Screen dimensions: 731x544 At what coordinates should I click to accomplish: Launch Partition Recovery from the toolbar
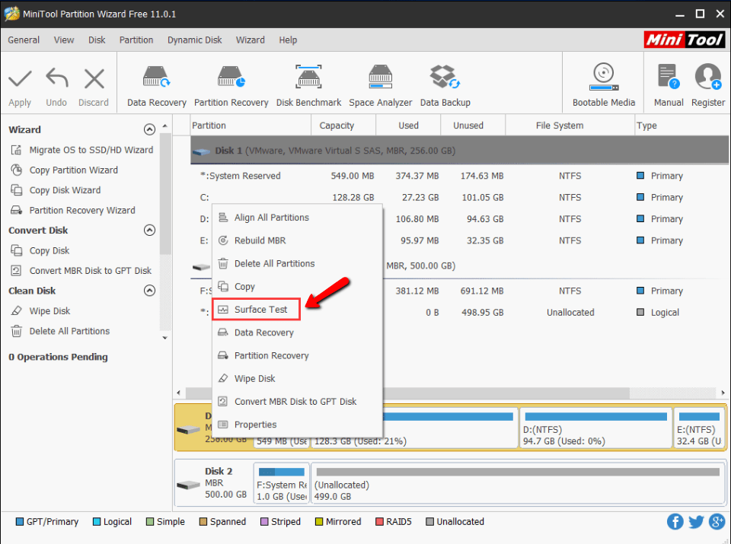tap(231, 82)
